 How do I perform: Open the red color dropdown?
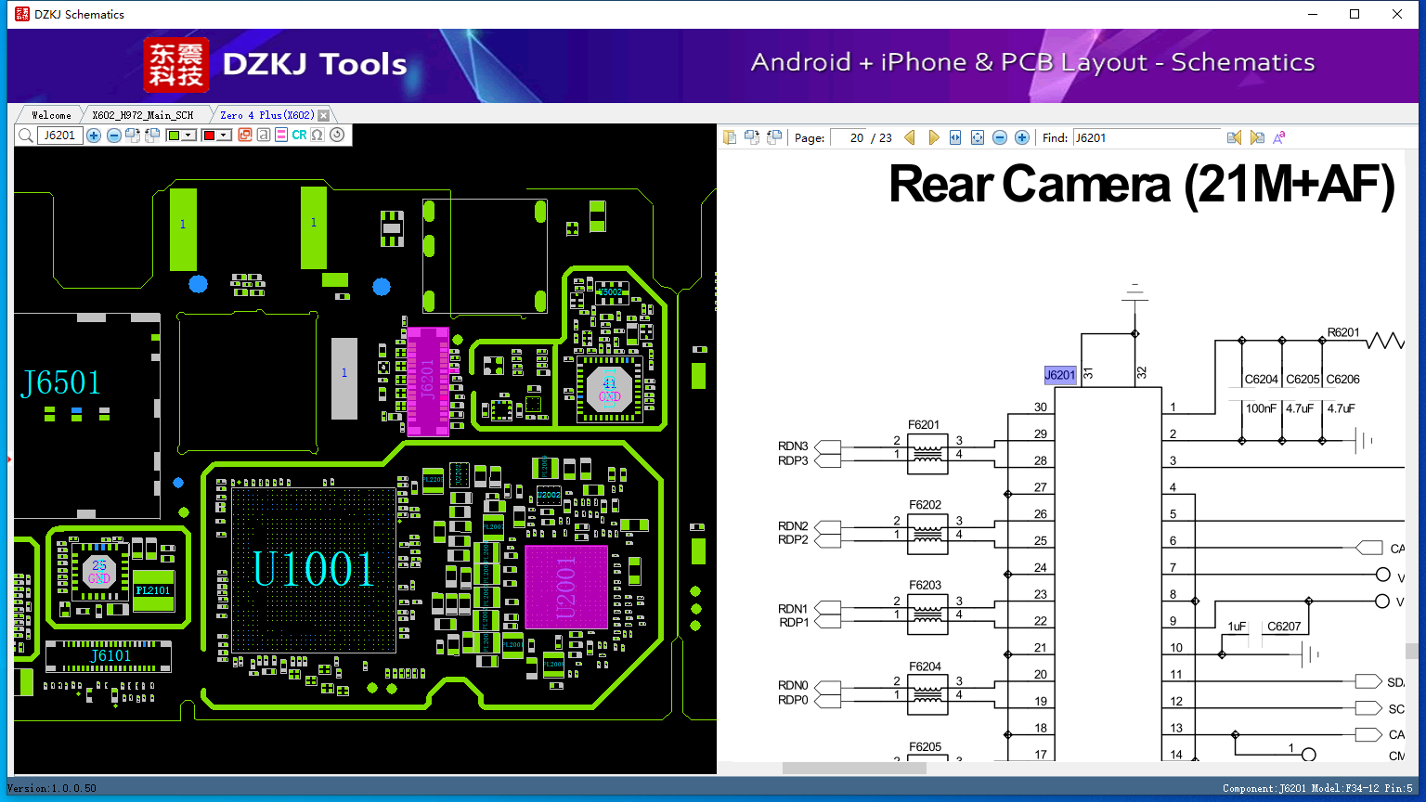click(x=224, y=136)
